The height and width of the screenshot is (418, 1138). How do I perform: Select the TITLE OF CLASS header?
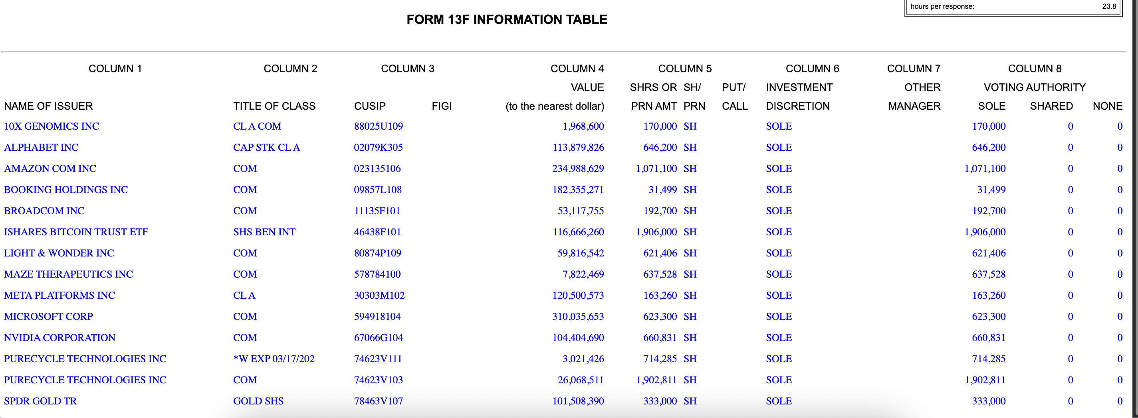pos(274,106)
